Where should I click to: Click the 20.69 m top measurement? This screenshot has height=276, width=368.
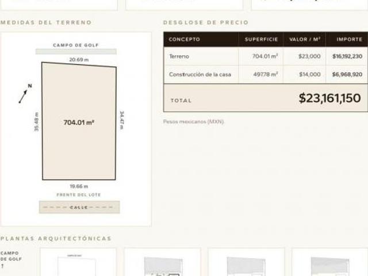pyautogui.click(x=79, y=60)
